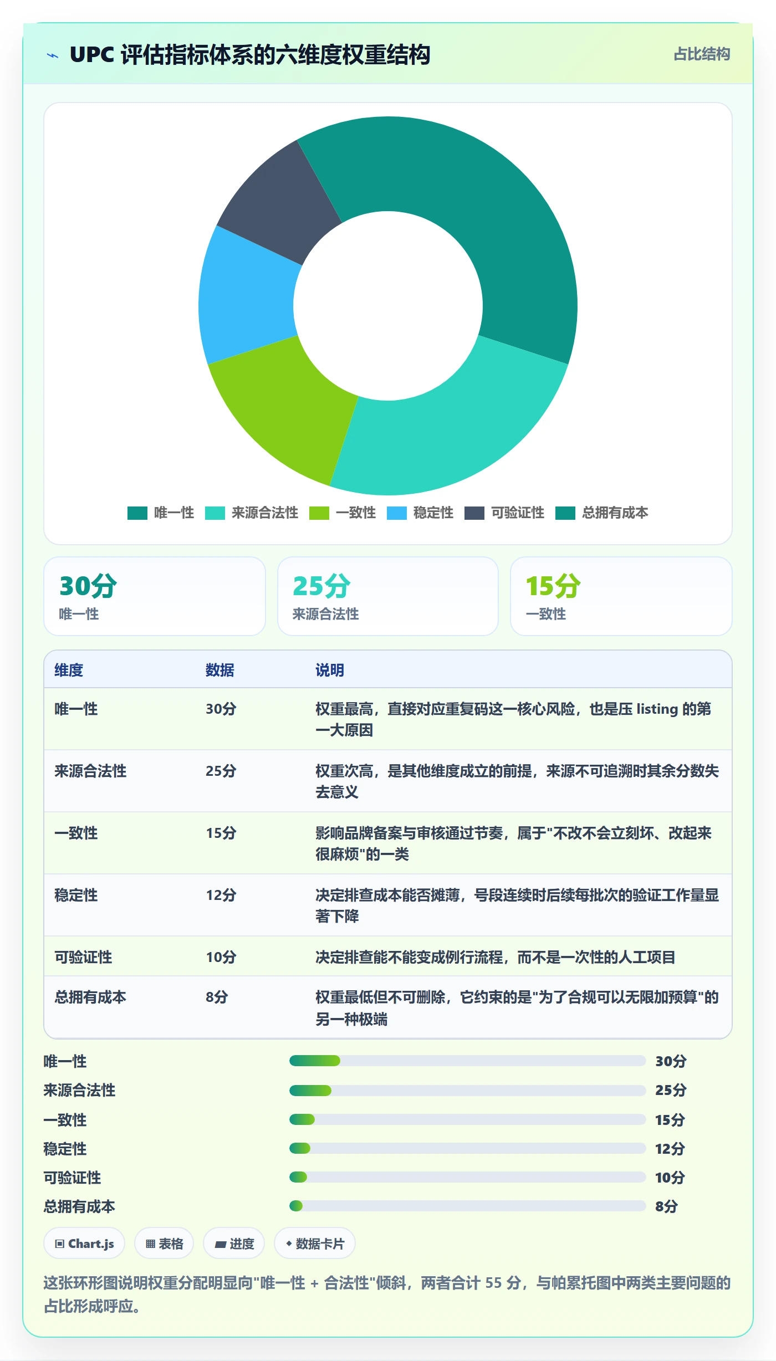Click the 唯一性 progress bar
Viewport: 776px width, 1361px height.
[x=467, y=1061]
